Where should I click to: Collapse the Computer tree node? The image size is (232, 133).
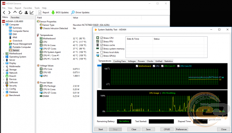pyautogui.click(x=3, y=25)
